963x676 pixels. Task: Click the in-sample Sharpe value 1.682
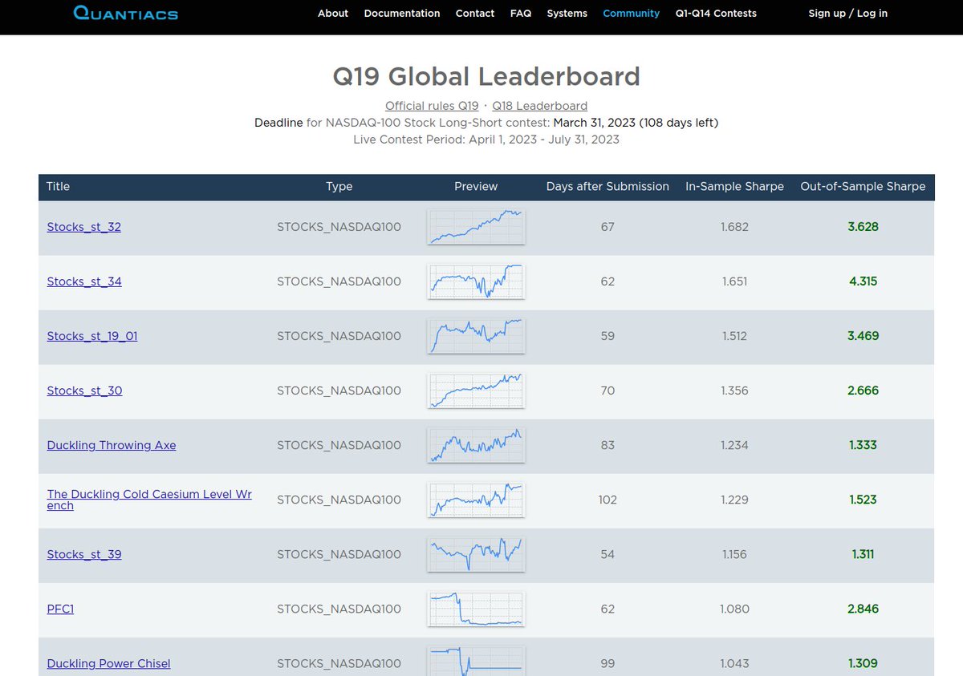click(734, 227)
